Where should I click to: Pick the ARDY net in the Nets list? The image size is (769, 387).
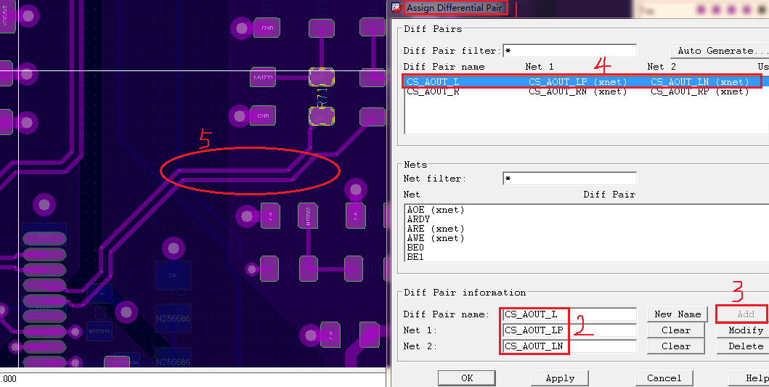(419, 219)
